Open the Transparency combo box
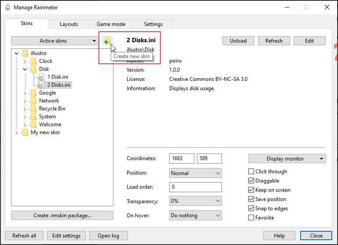 195,201
